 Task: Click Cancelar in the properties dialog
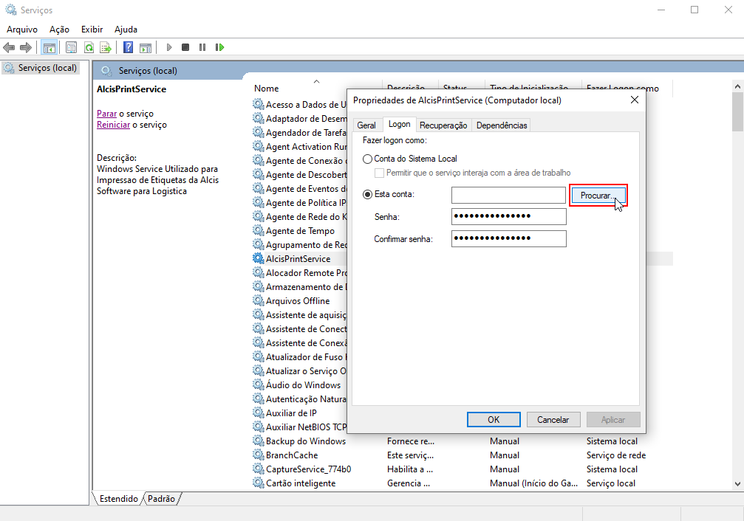pos(553,420)
